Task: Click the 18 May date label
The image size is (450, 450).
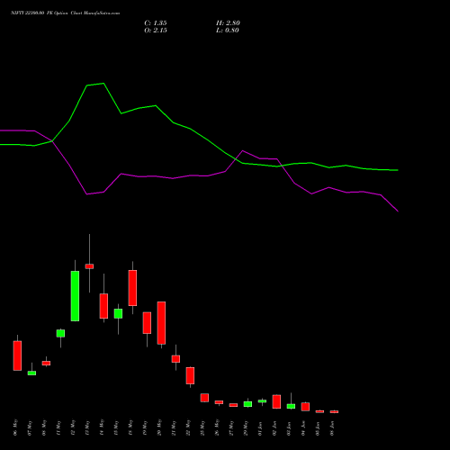Action: (x=130, y=427)
